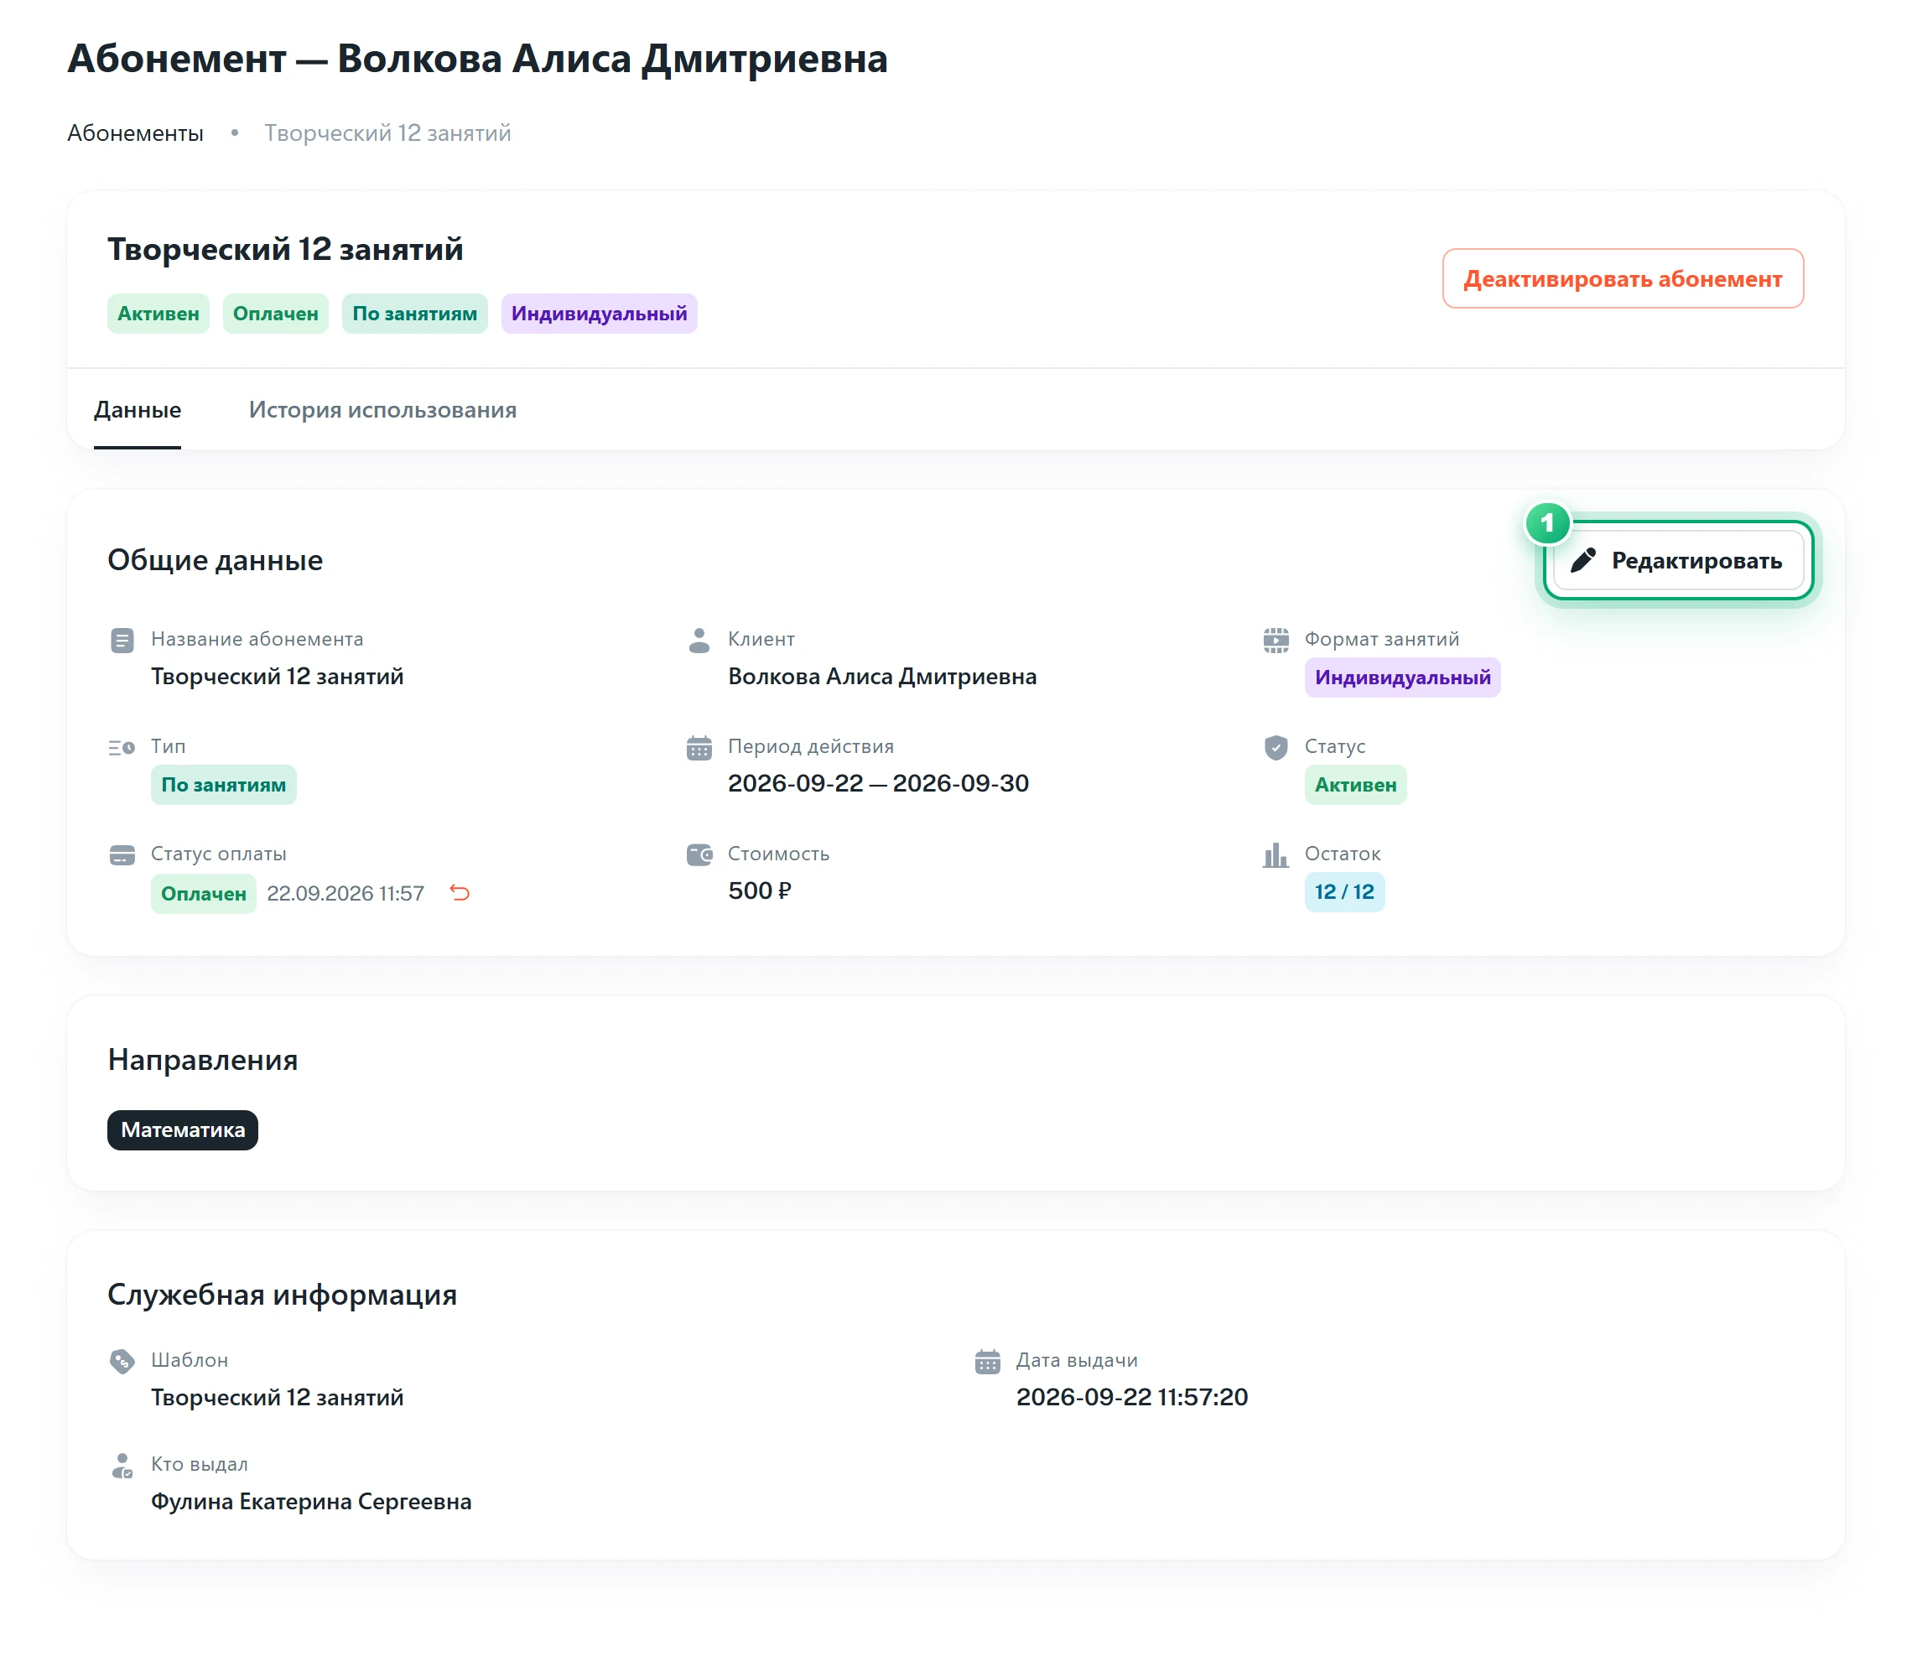Click the 12 / 12 remaining badge
1912x1677 pixels.
(x=1344, y=891)
